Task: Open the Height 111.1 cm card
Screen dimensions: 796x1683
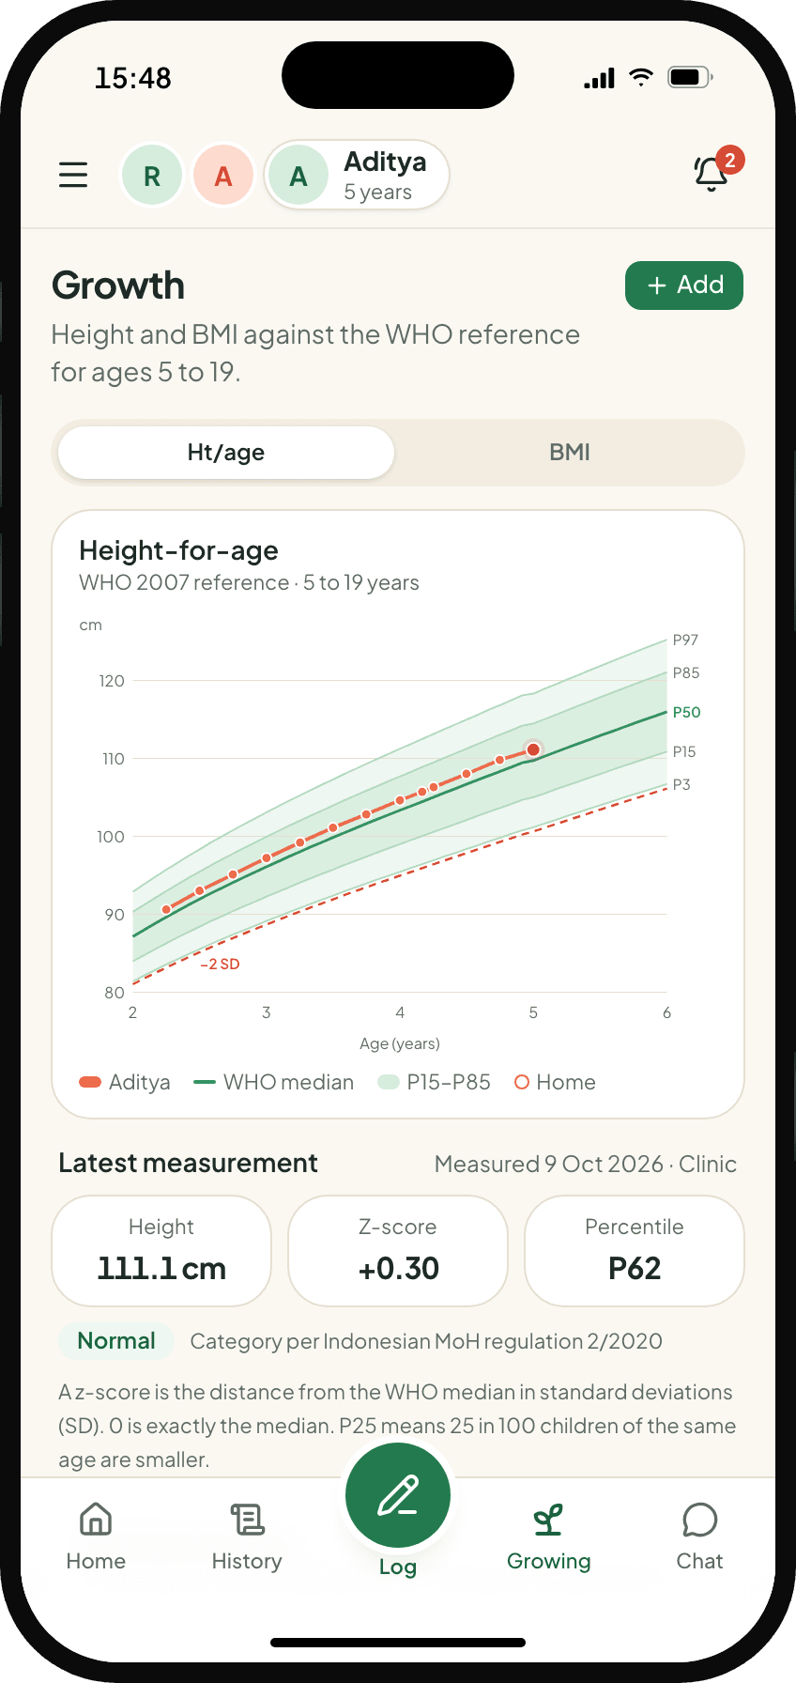Action: pyautogui.click(x=161, y=1251)
